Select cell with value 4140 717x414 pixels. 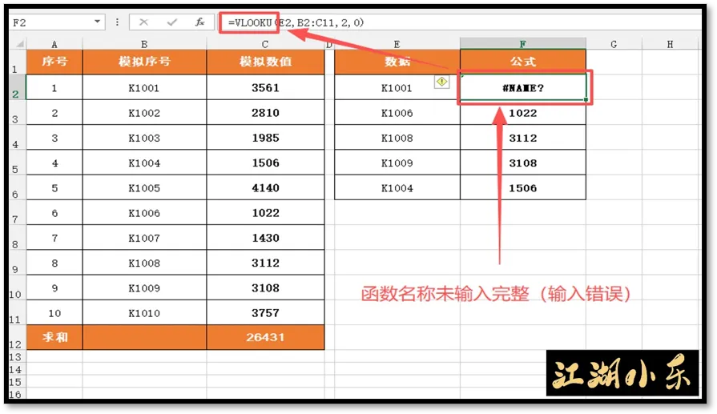(x=265, y=187)
